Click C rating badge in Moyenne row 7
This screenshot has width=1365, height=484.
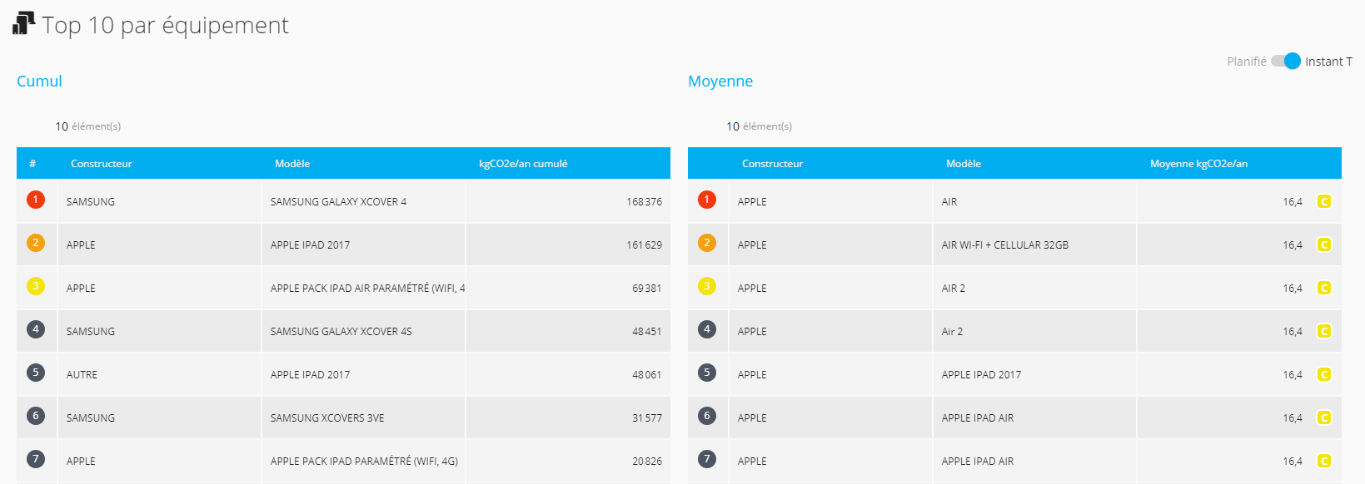coord(1324,461)
